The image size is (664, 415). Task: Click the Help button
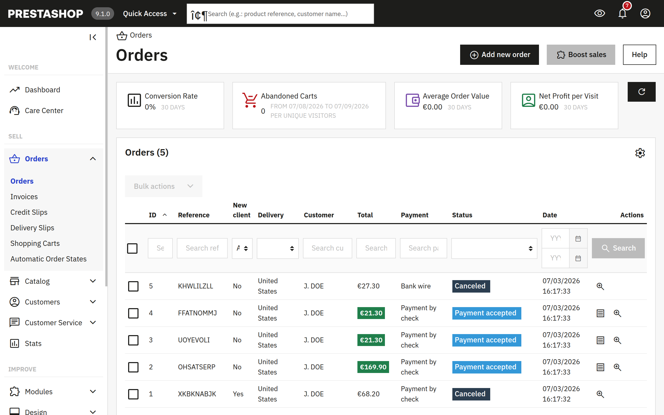coord(639,55)
